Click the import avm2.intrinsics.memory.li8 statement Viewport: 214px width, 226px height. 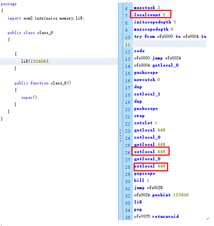(46, 18)
